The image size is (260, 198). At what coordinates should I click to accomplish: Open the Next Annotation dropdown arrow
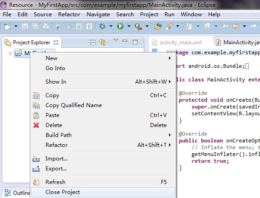coord(198,26)
